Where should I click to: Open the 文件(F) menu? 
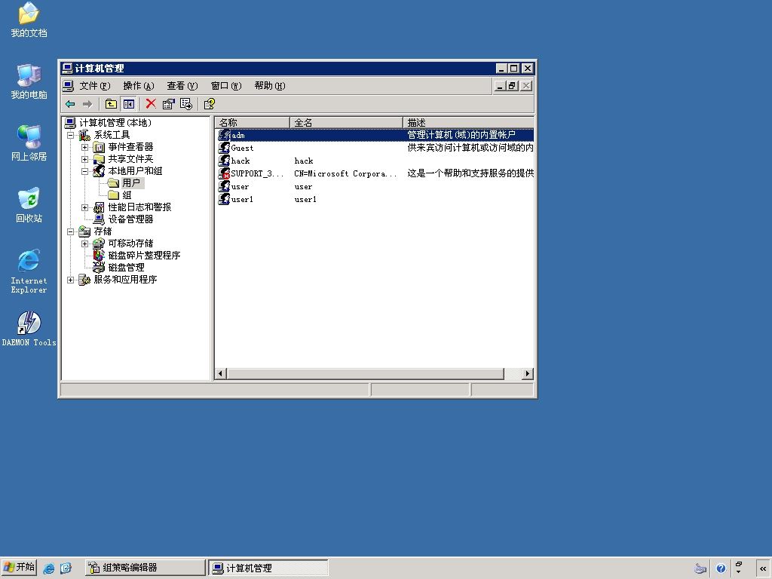94,86
